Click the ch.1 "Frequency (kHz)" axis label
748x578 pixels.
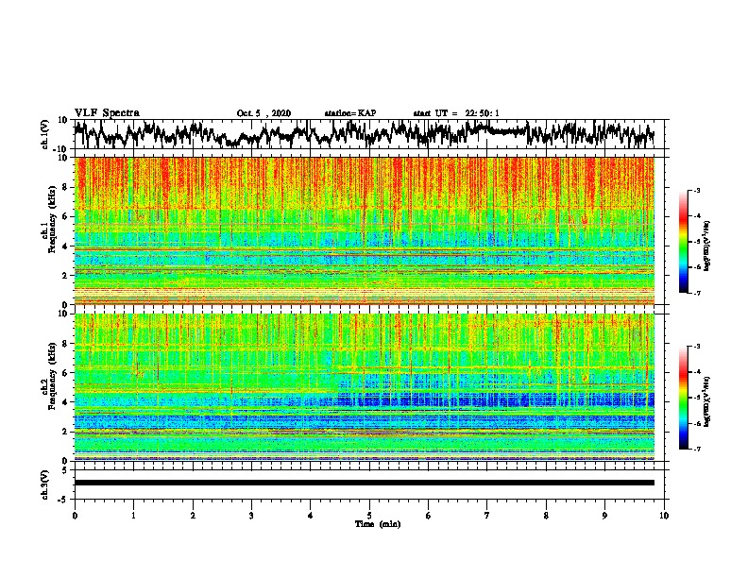coord(52,220)
